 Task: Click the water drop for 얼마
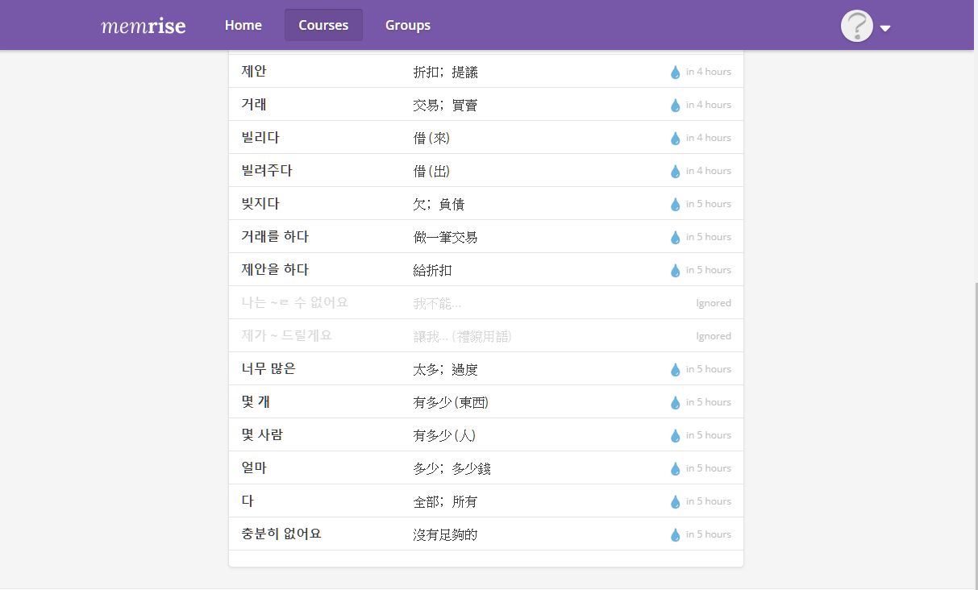(676, 468)
